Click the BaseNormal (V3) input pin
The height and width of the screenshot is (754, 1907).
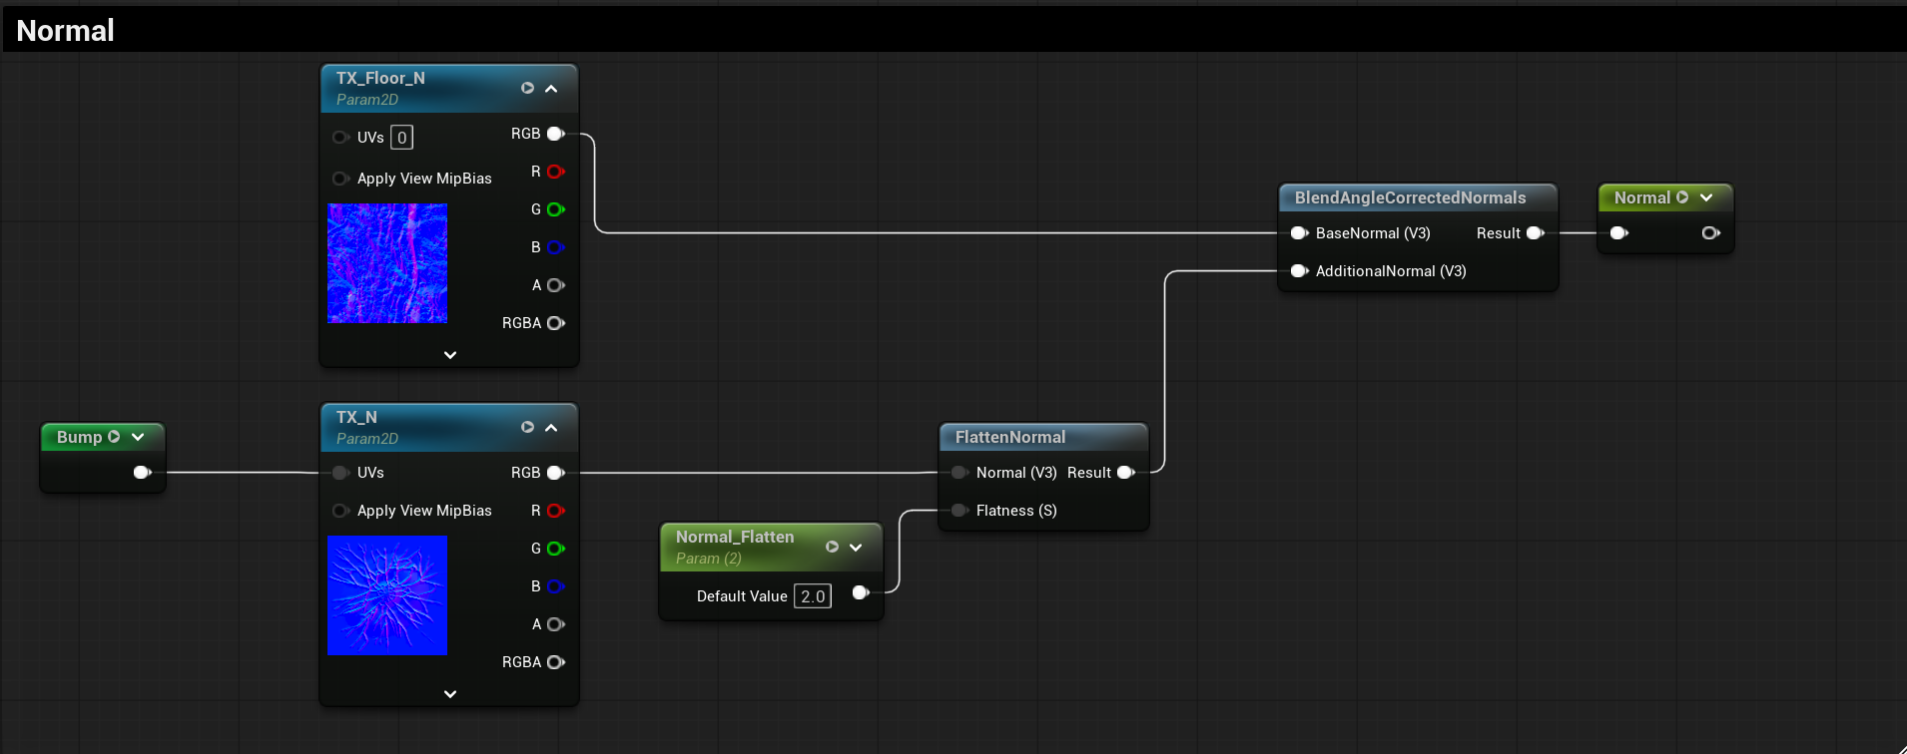(x=1299, y=233)
